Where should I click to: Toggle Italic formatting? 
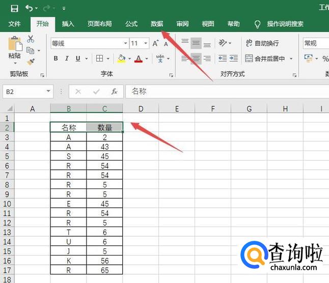(67, 58)
